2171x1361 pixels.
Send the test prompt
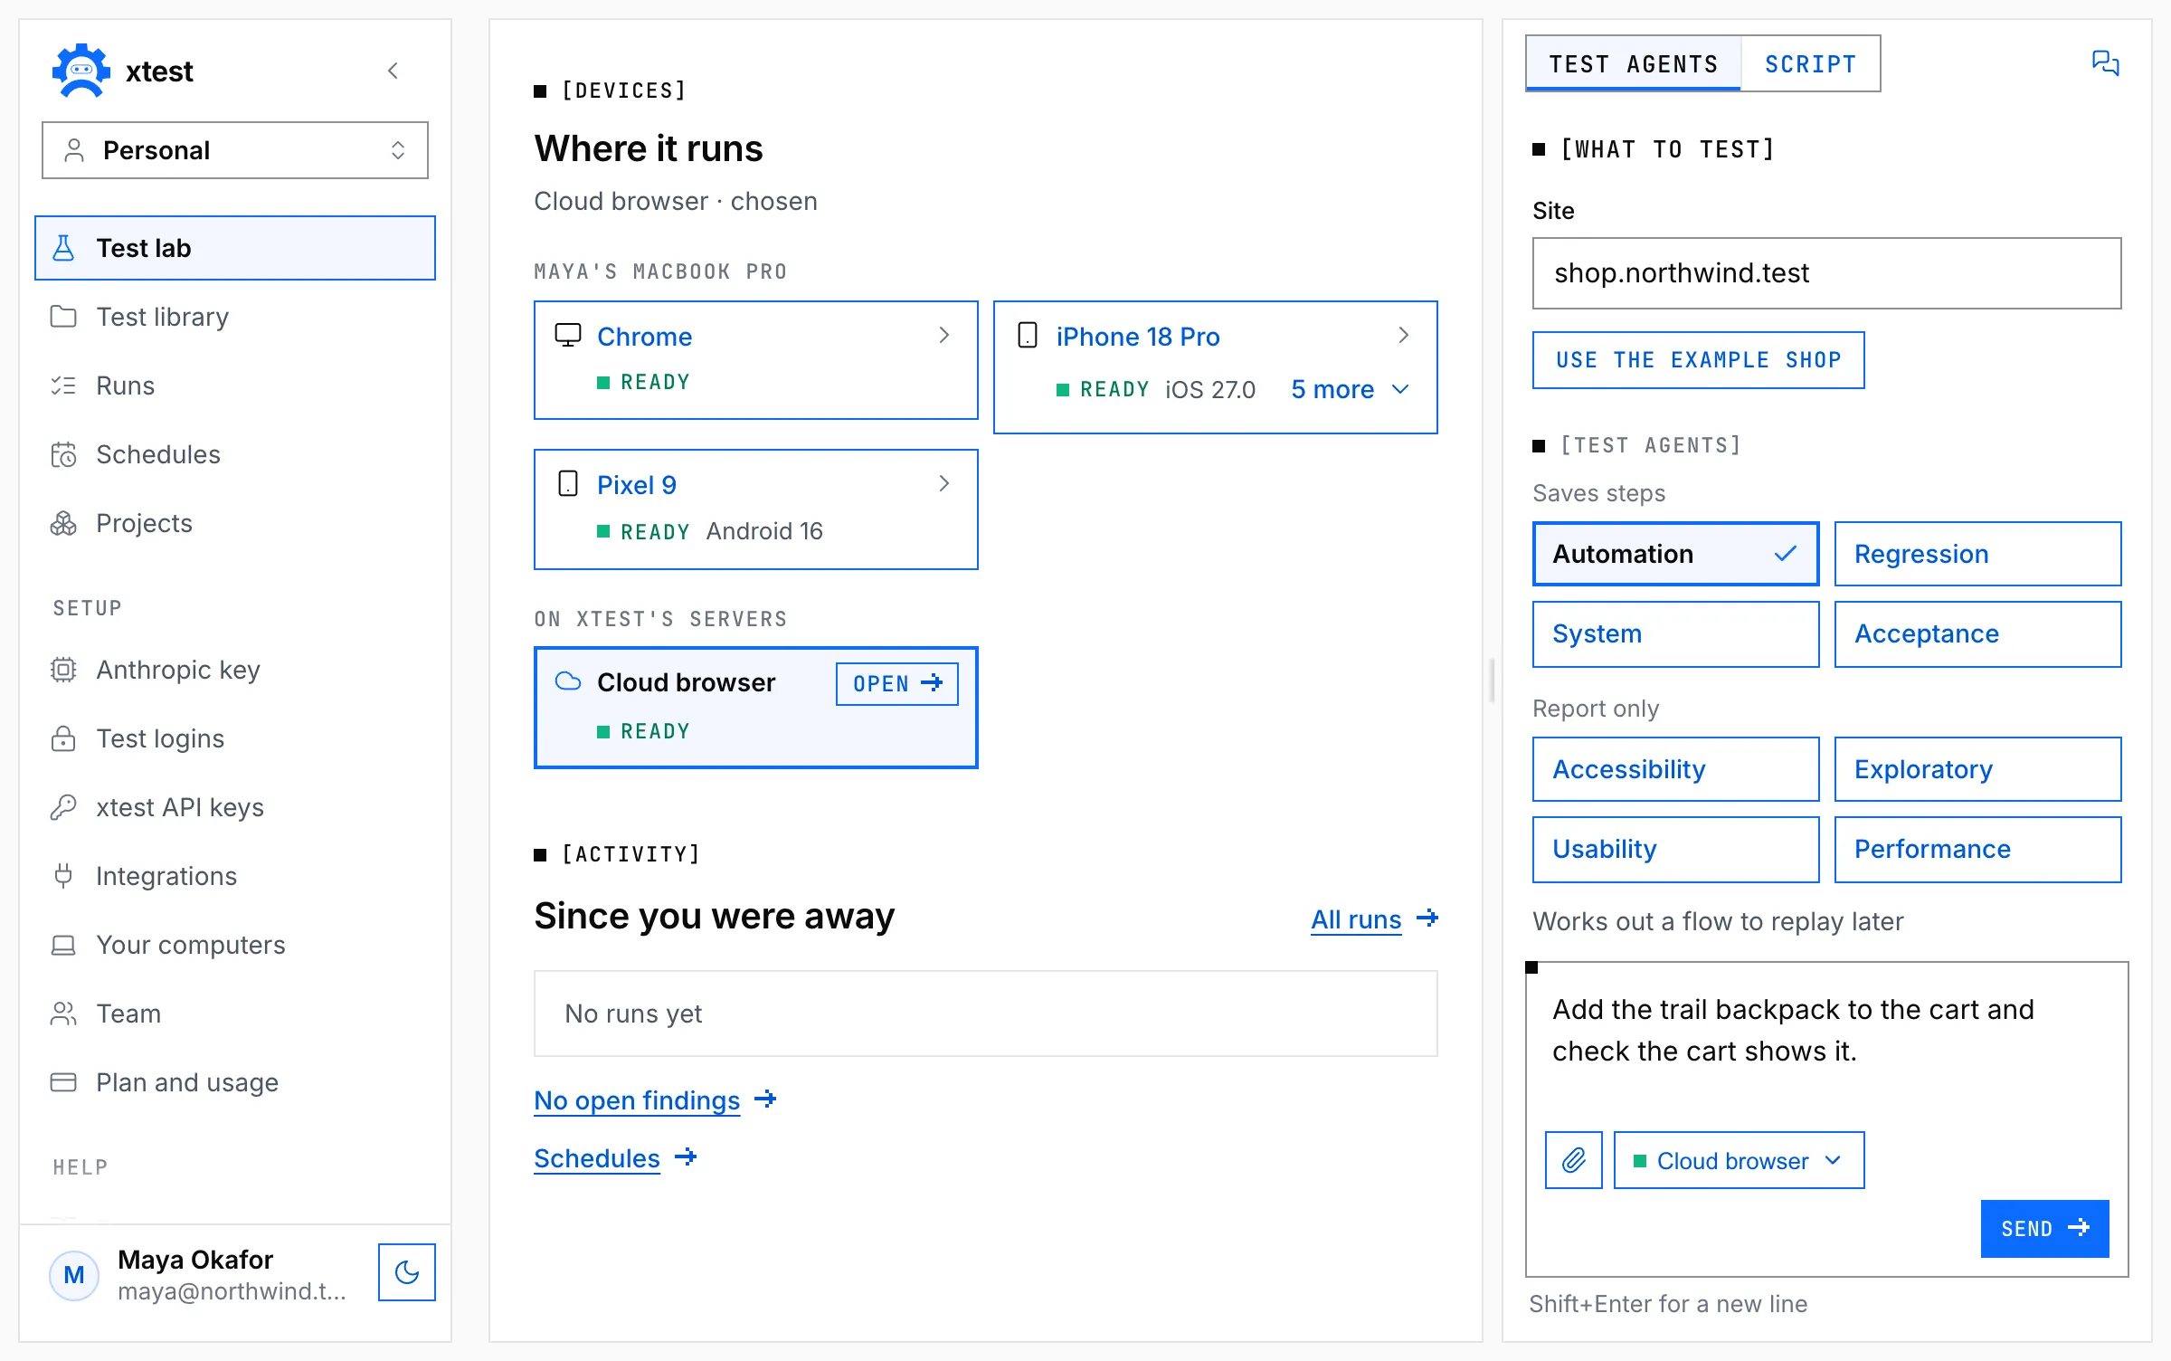[x=2045, y=1229]
